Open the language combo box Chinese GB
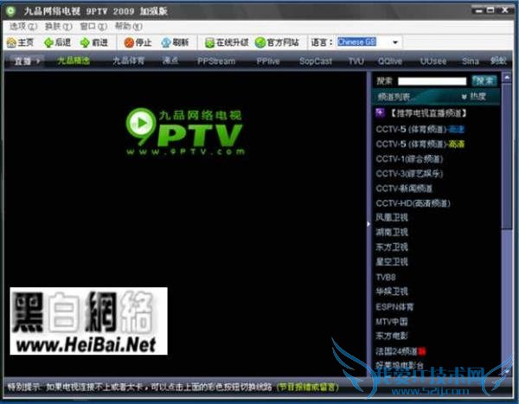Screen dimensions: 519x404 (369, 42)
